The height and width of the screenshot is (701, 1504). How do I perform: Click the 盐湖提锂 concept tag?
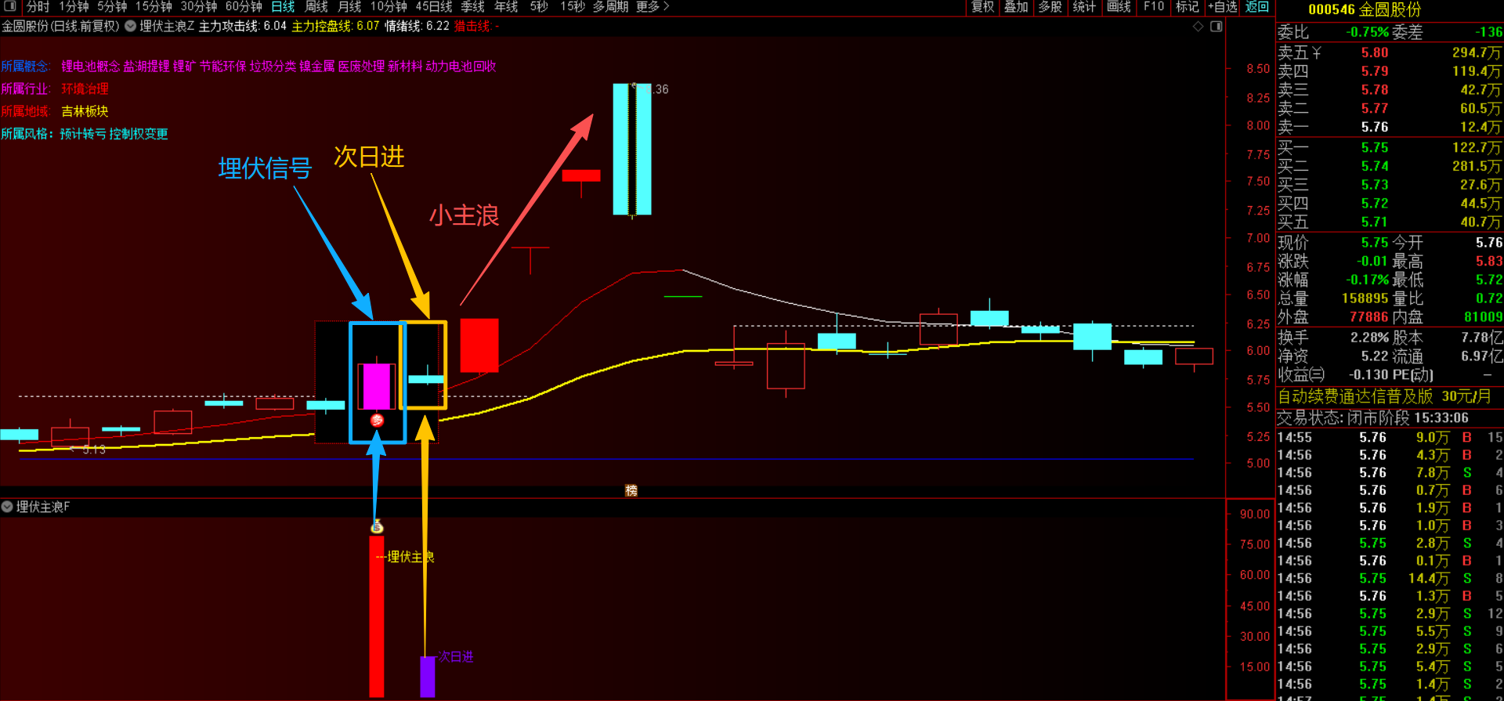[146, 67]
